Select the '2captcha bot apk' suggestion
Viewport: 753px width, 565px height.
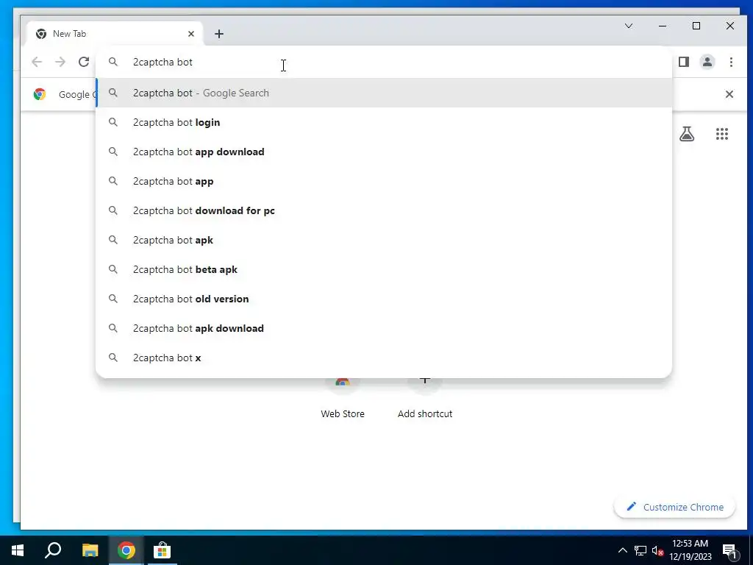tap(384, 240)
